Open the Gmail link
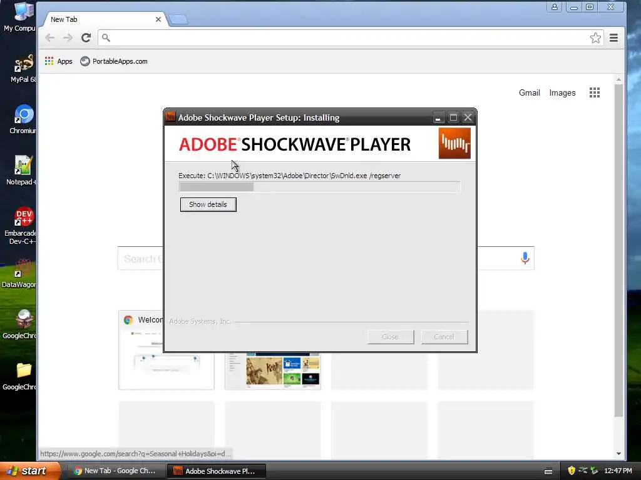 point(530,92)
